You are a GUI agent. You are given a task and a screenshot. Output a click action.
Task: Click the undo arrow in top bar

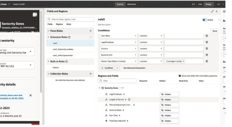tap(219, 4)
